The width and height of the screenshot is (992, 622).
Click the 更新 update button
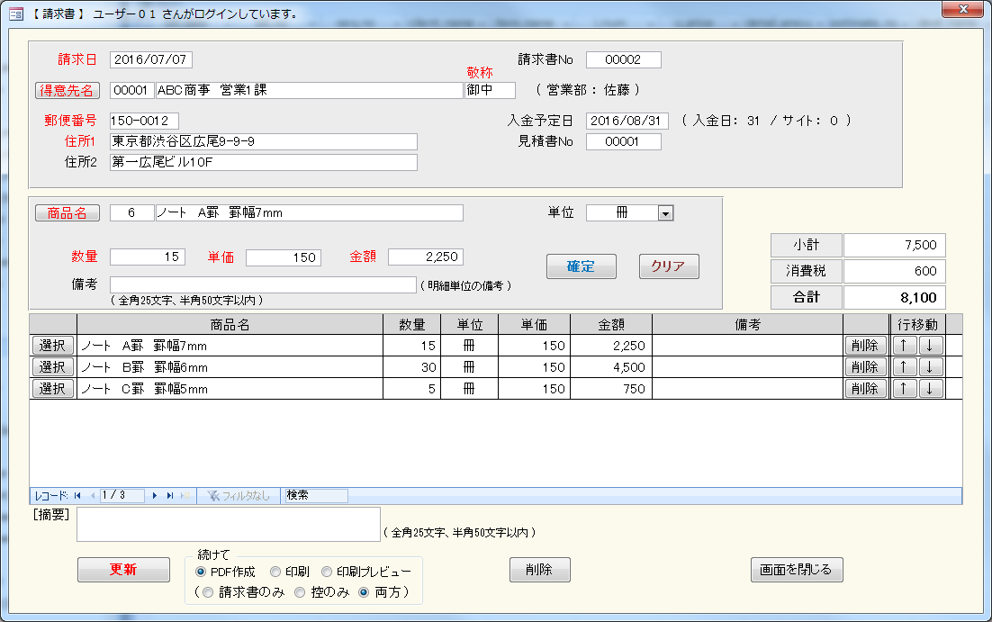pos(123,570)
